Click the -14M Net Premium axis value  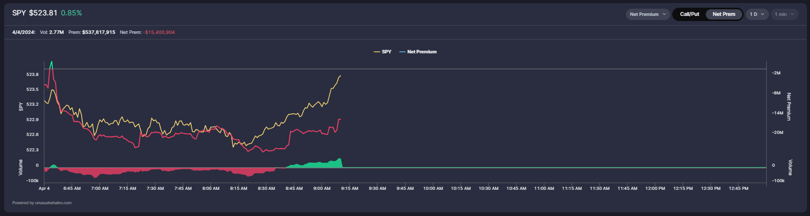(777, 113)
